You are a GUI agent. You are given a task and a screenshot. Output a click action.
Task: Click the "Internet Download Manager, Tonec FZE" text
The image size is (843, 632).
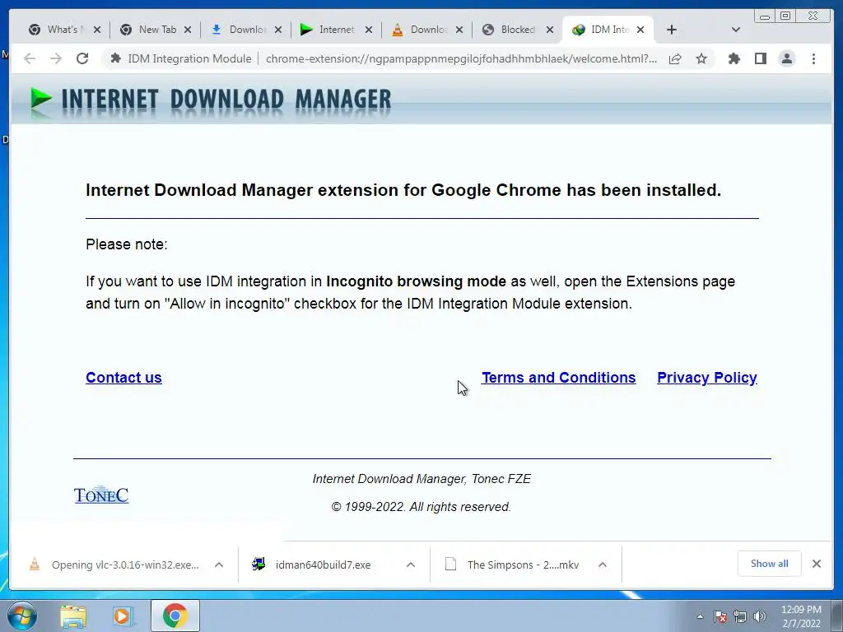421,479
